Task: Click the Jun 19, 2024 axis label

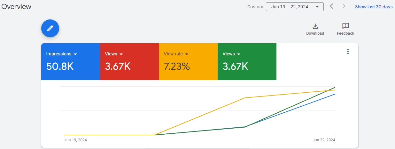Action: (x=75, y=140)
